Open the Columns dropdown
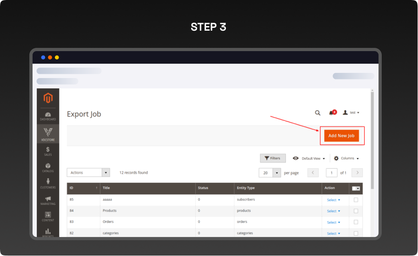Screen dimensions: 418x256 pos(346,158)
